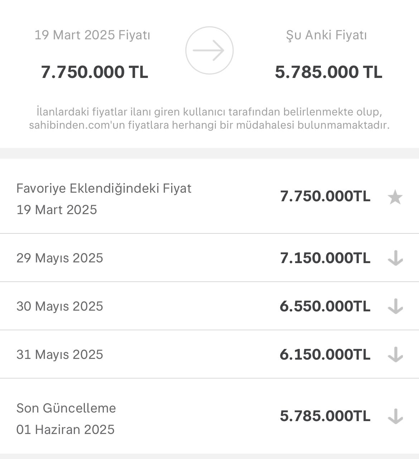
Task: Click the circled right arrow icon
Action: point(209,50)
